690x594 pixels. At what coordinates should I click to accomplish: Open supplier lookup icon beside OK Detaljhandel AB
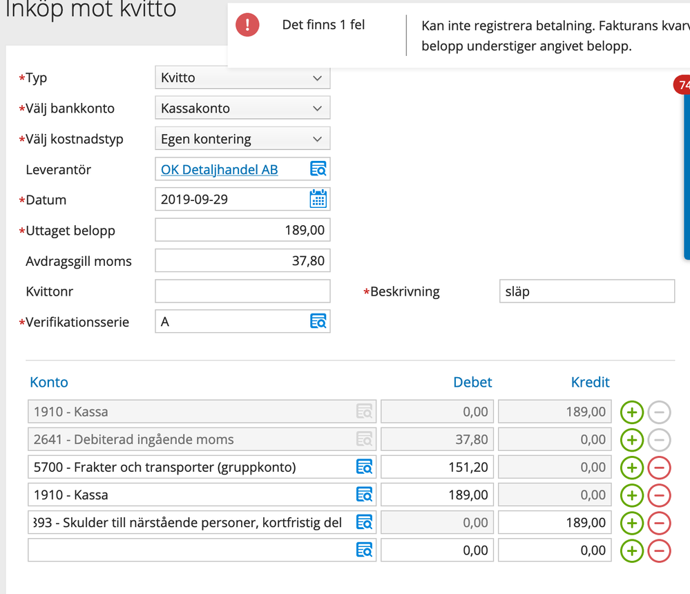(x=318, y=169)
